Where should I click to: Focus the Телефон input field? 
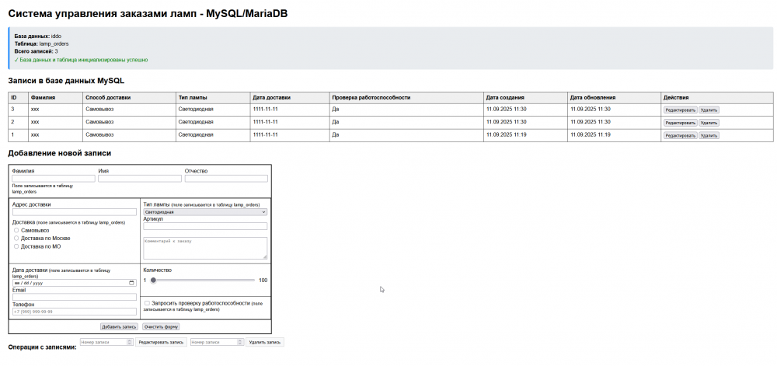click(x=75, y=312)
